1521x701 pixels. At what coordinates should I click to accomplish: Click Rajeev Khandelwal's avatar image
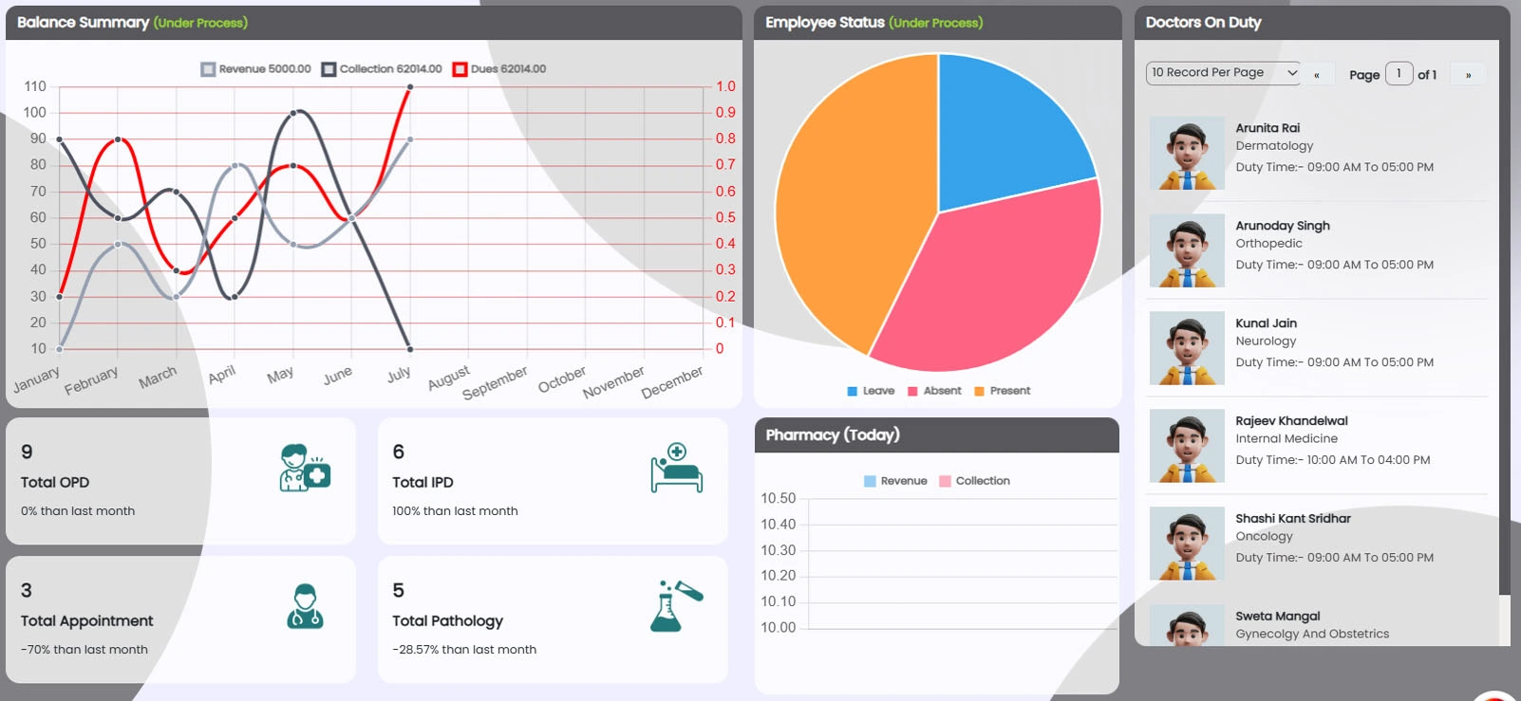point(1187,446)
